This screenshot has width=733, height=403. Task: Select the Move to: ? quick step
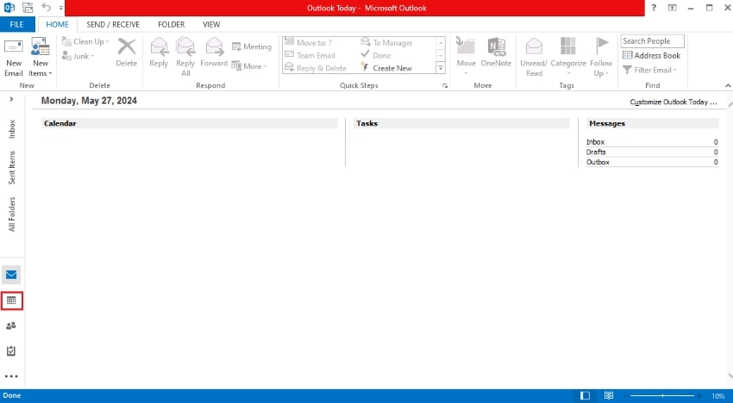(x=309, y=42)
